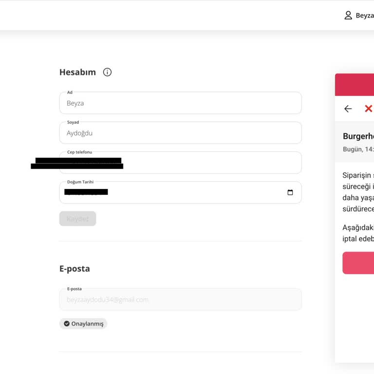The height and width of the screenshot is (374, 374).
Task: Open the calendar picker in Doğum Tarihi
Action: tap(290, 192)
